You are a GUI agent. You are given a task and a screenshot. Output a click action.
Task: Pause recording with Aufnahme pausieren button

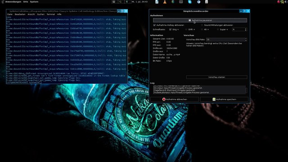[x=200, y=20]
